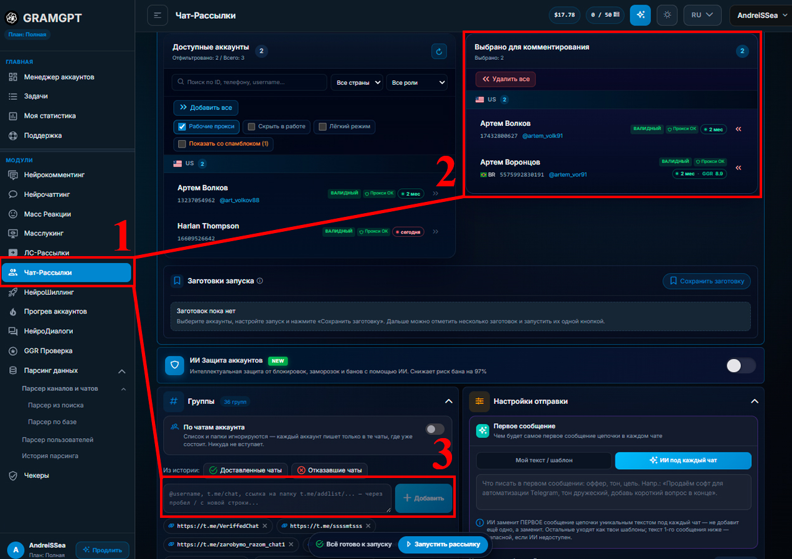This screenshot has height=559, width=792.
Task: Enable Скрыть в работе checkbox
Action: click(x=252, y=127)
